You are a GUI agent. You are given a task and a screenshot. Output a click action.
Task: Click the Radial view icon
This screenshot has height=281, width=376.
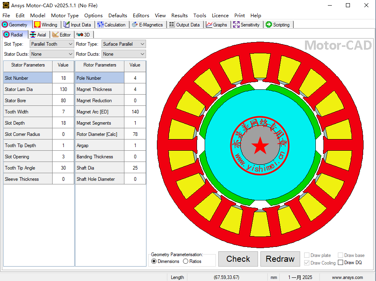pyautogui.click(x=6, y=35)
